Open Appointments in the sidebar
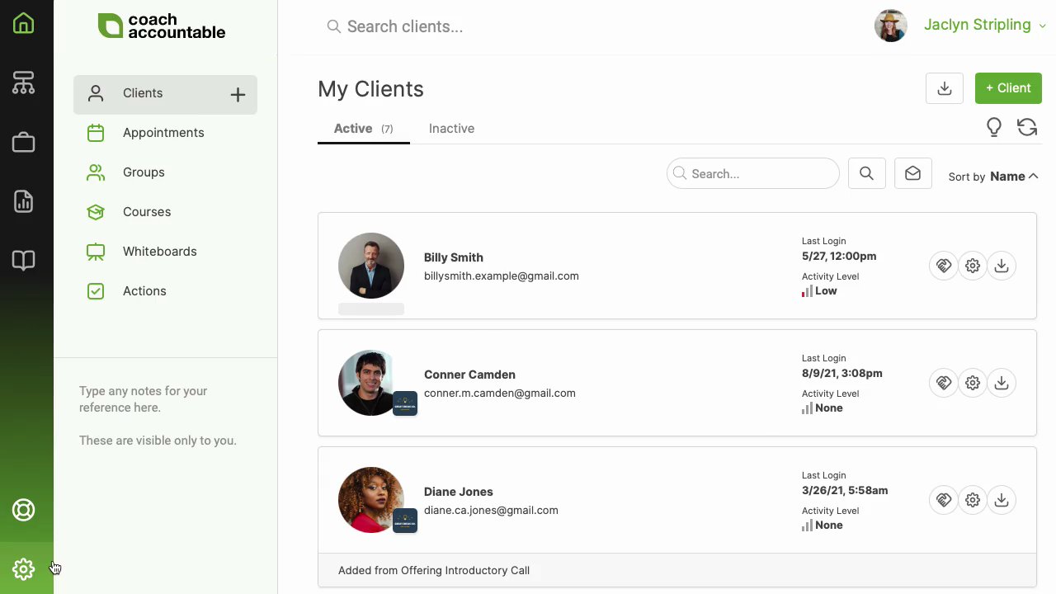Image resolution: width=1056 pixels, height=594 pixels. click(x=163, y=133)
